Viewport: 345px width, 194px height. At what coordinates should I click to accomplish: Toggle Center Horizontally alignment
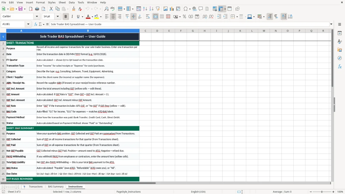tap(113, 17)
